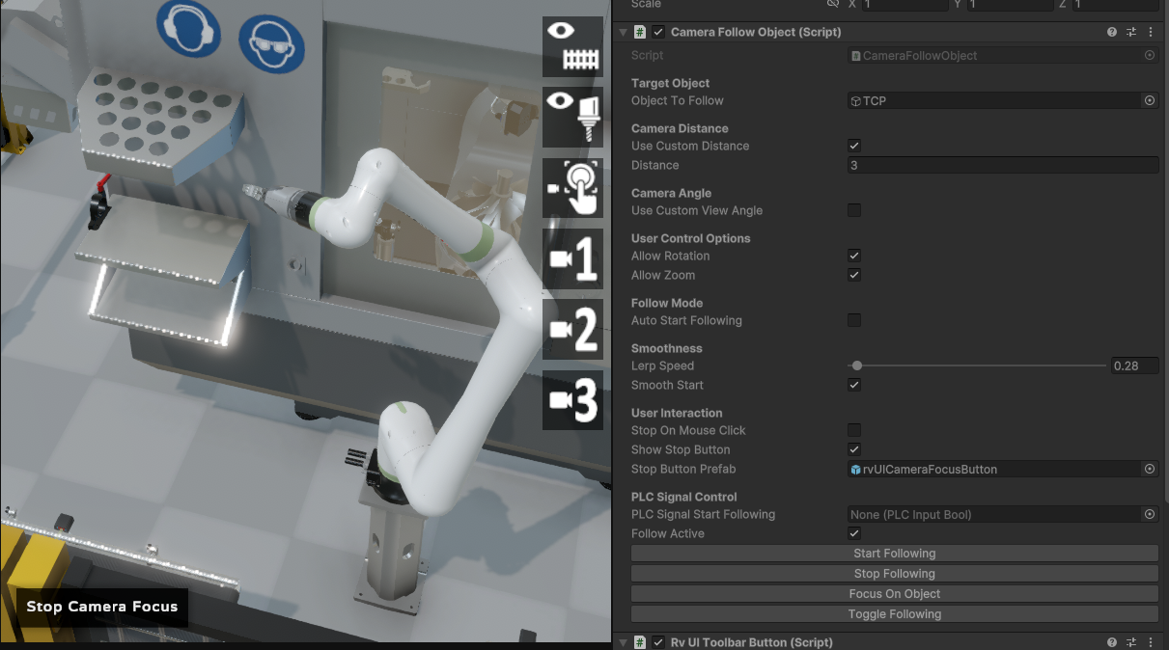Screen dimensions: 1169x650
Task: Click the robot tool visibility eye icon
Action: click(x=572, y=117)
